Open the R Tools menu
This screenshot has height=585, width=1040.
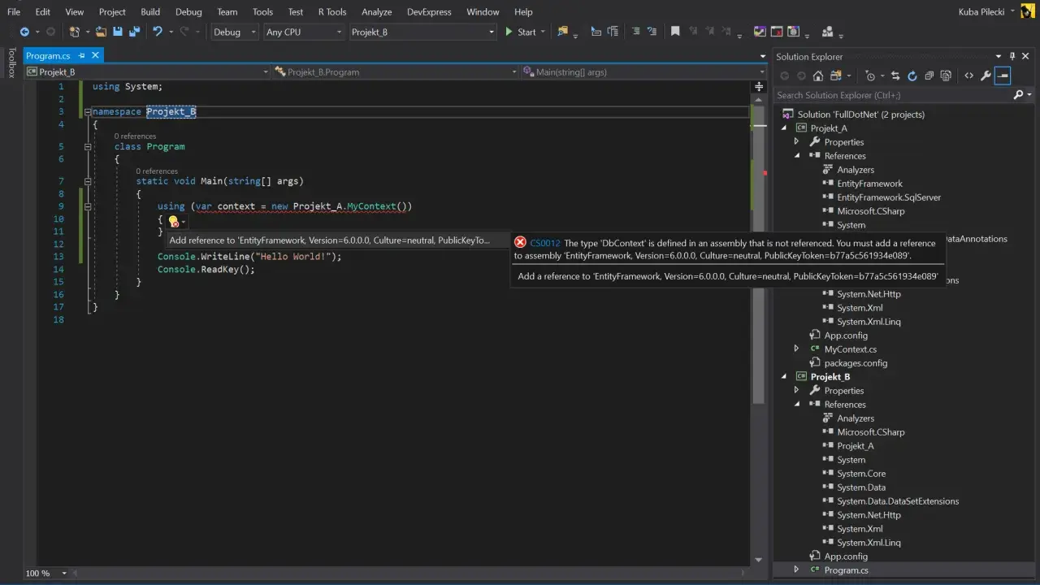point(332,11)
